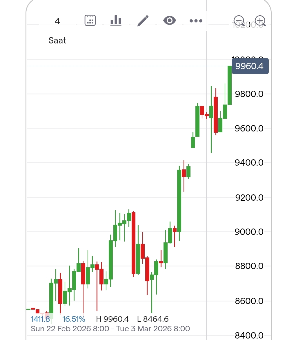Click the 9000.0 price axis label

point(249,232)
